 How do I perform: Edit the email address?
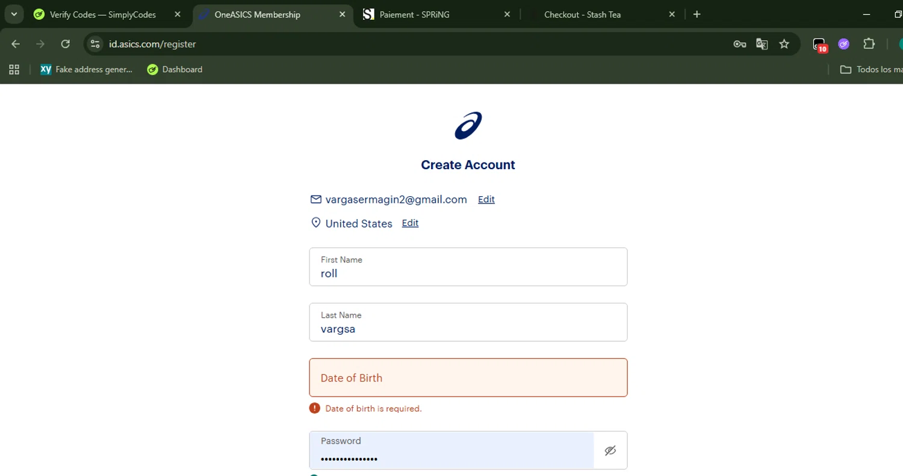coord(486,199)
